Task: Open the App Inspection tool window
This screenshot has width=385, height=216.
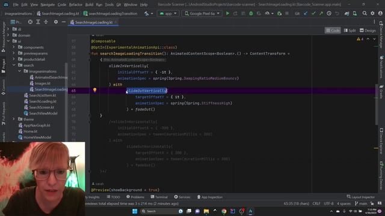Action: 210,197
